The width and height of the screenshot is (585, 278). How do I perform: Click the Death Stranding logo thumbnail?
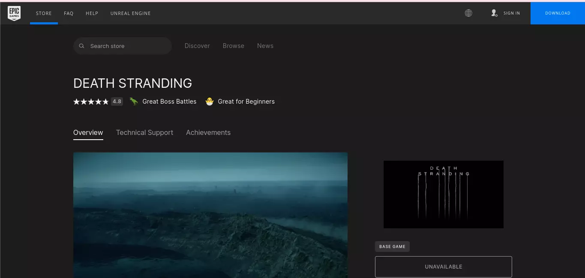(x=444, y=194)
